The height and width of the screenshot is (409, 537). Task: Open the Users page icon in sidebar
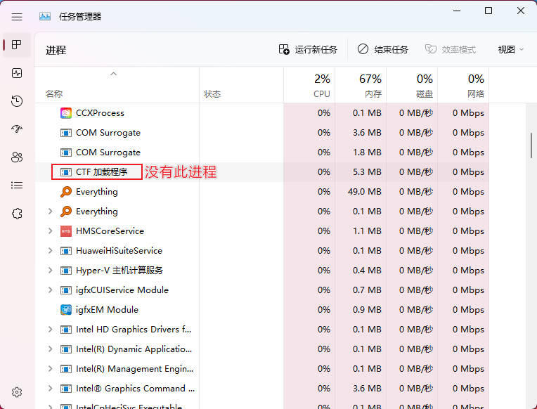pos(17,157)
